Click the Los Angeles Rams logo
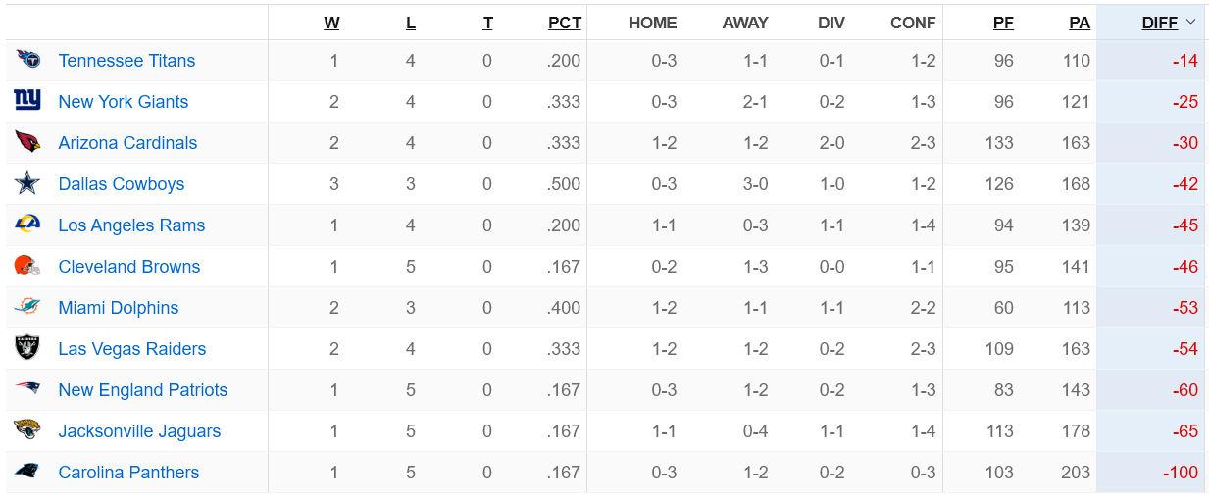Viewport: 1209px width, 500px height. pyautogui.click(x=28, y=225)
